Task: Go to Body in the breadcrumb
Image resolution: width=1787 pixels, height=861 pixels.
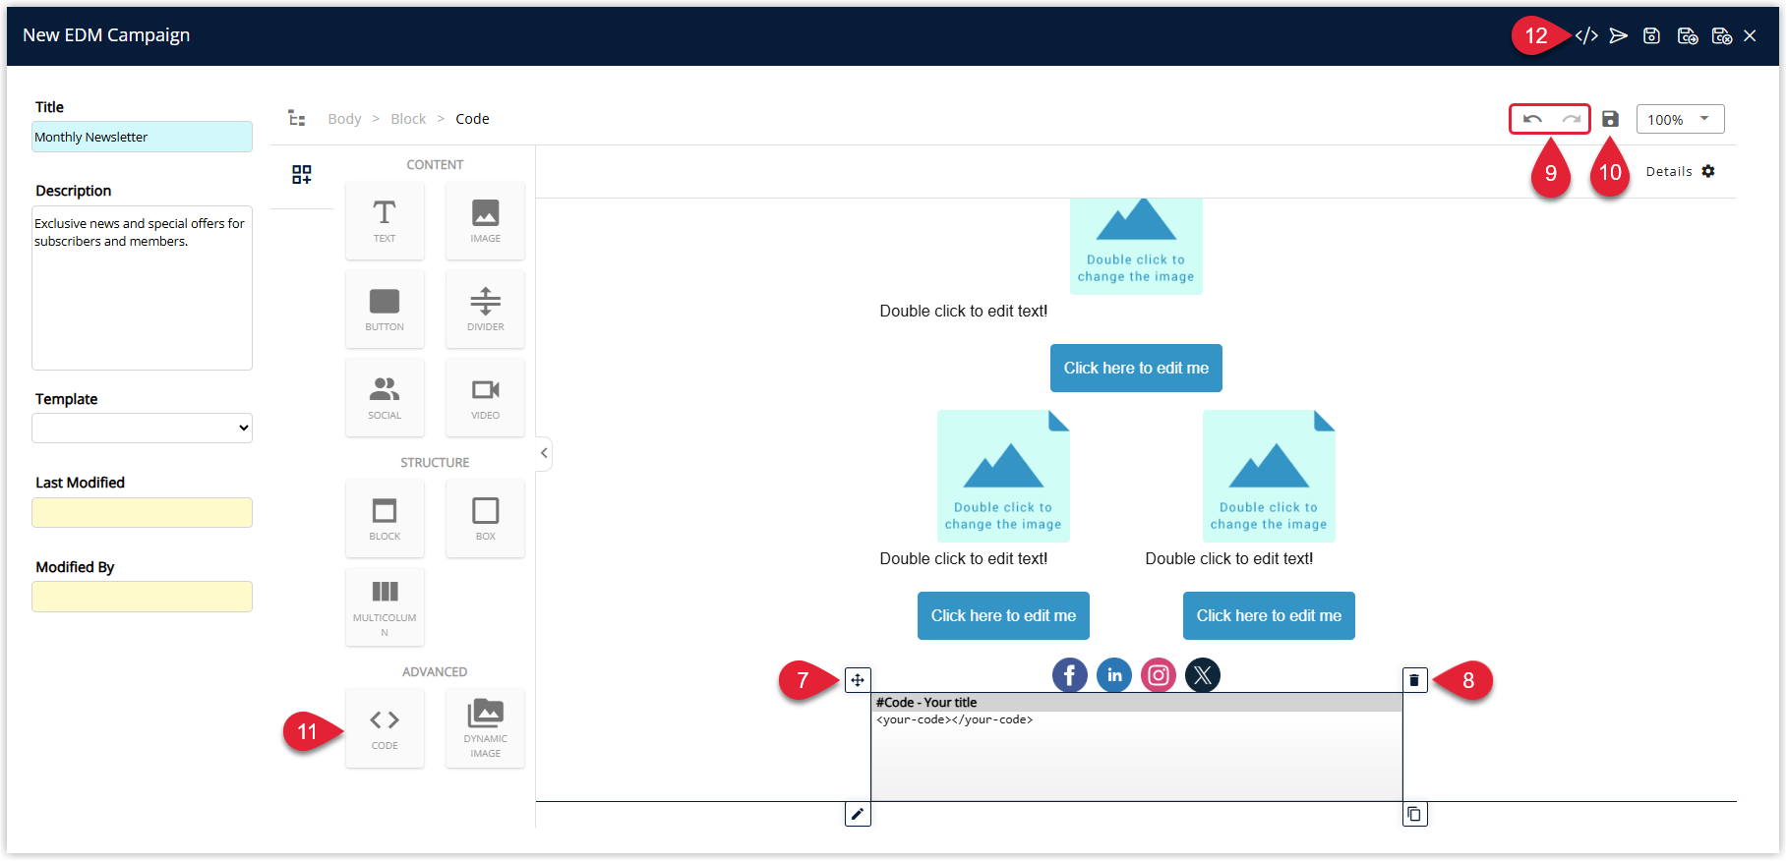Action: point(344,119)
